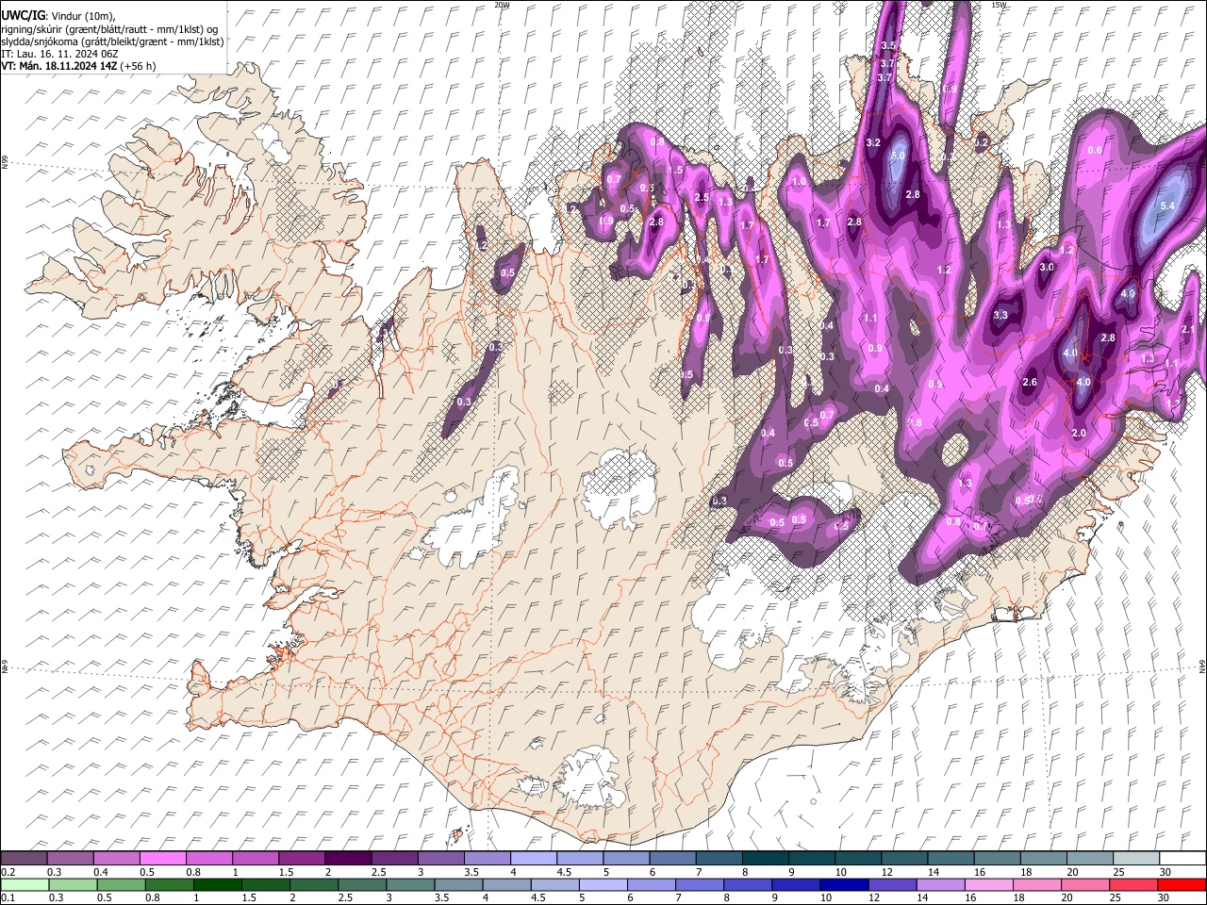This screenshot has width=1207, height=905.
Task: Pick the lavender snow swatch between 4 and 4.5
Action: pos(533,858)
